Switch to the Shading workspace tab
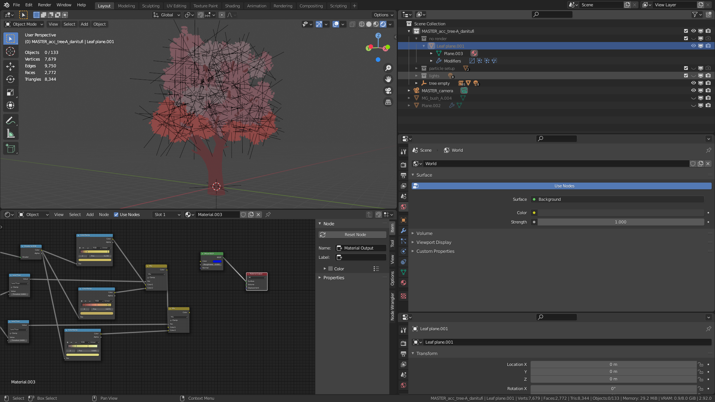This screenshot has width=715, height=402. coord(232,6)
